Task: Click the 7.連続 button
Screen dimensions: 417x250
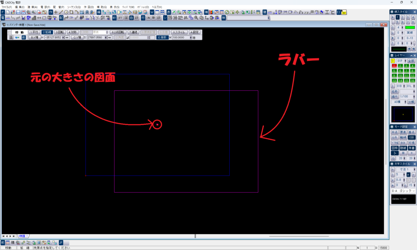Action: pyautogui.click(x=133, y=32)
